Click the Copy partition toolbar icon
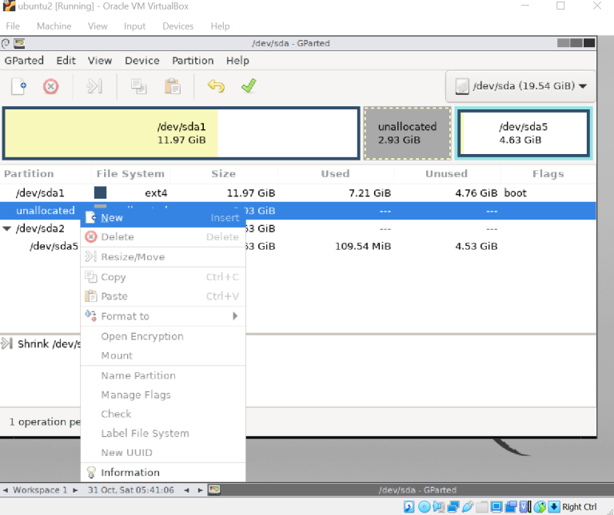 tap(138, 86)
